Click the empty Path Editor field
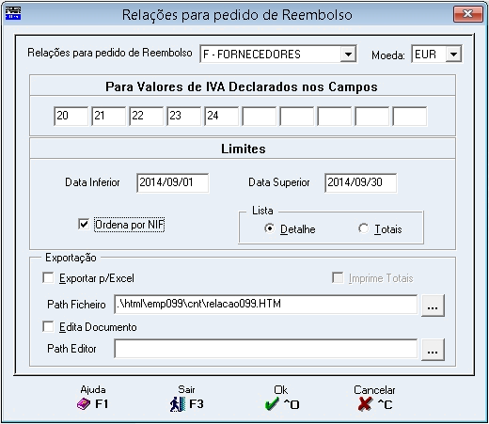This screenshot has height=424, width=489. (x=266, y=349)
